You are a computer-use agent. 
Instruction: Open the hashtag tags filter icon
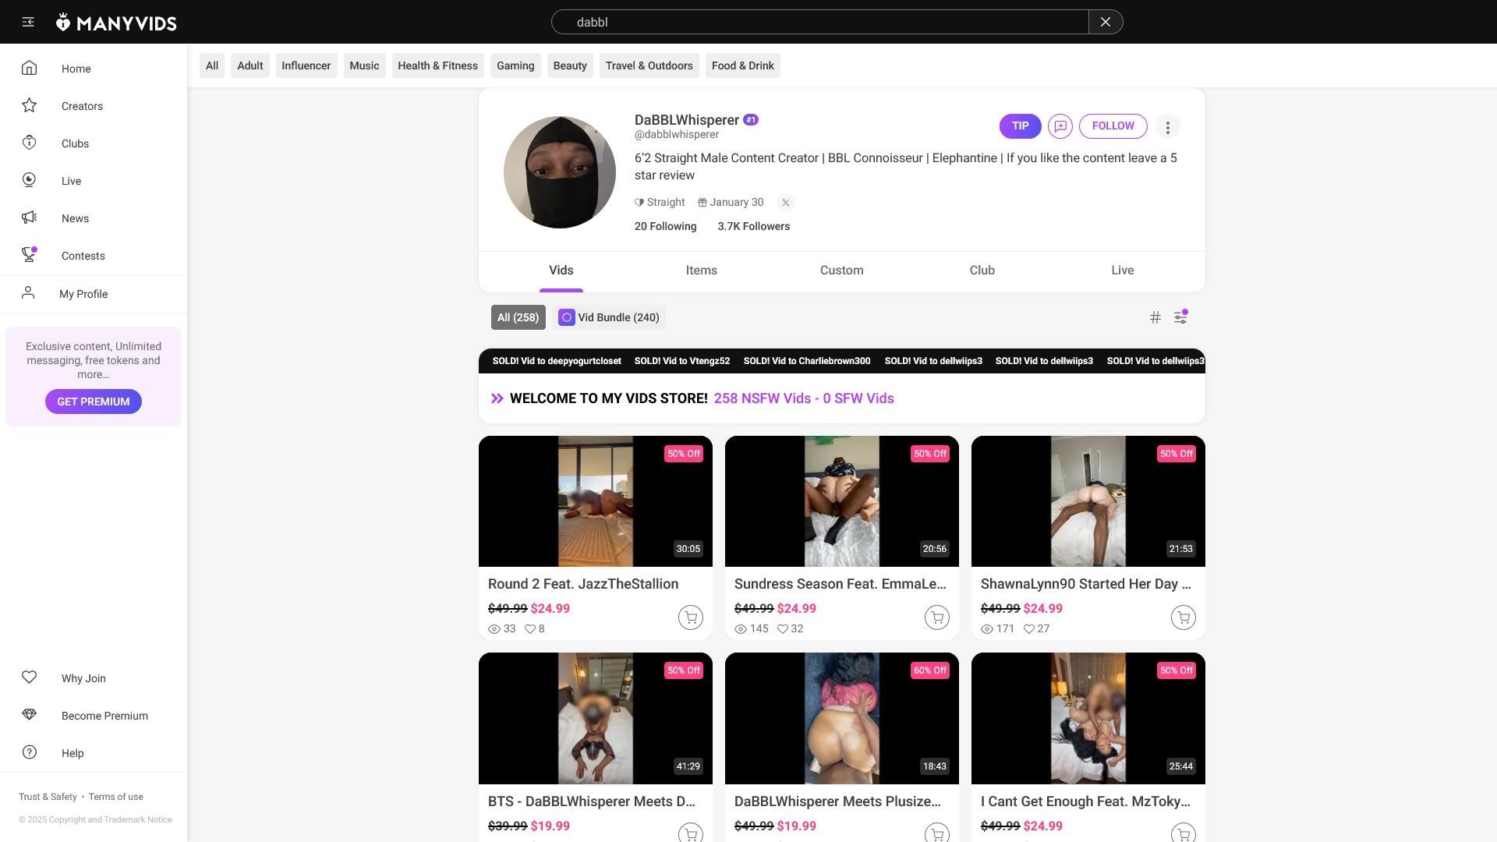click(x=1155, y=317)
